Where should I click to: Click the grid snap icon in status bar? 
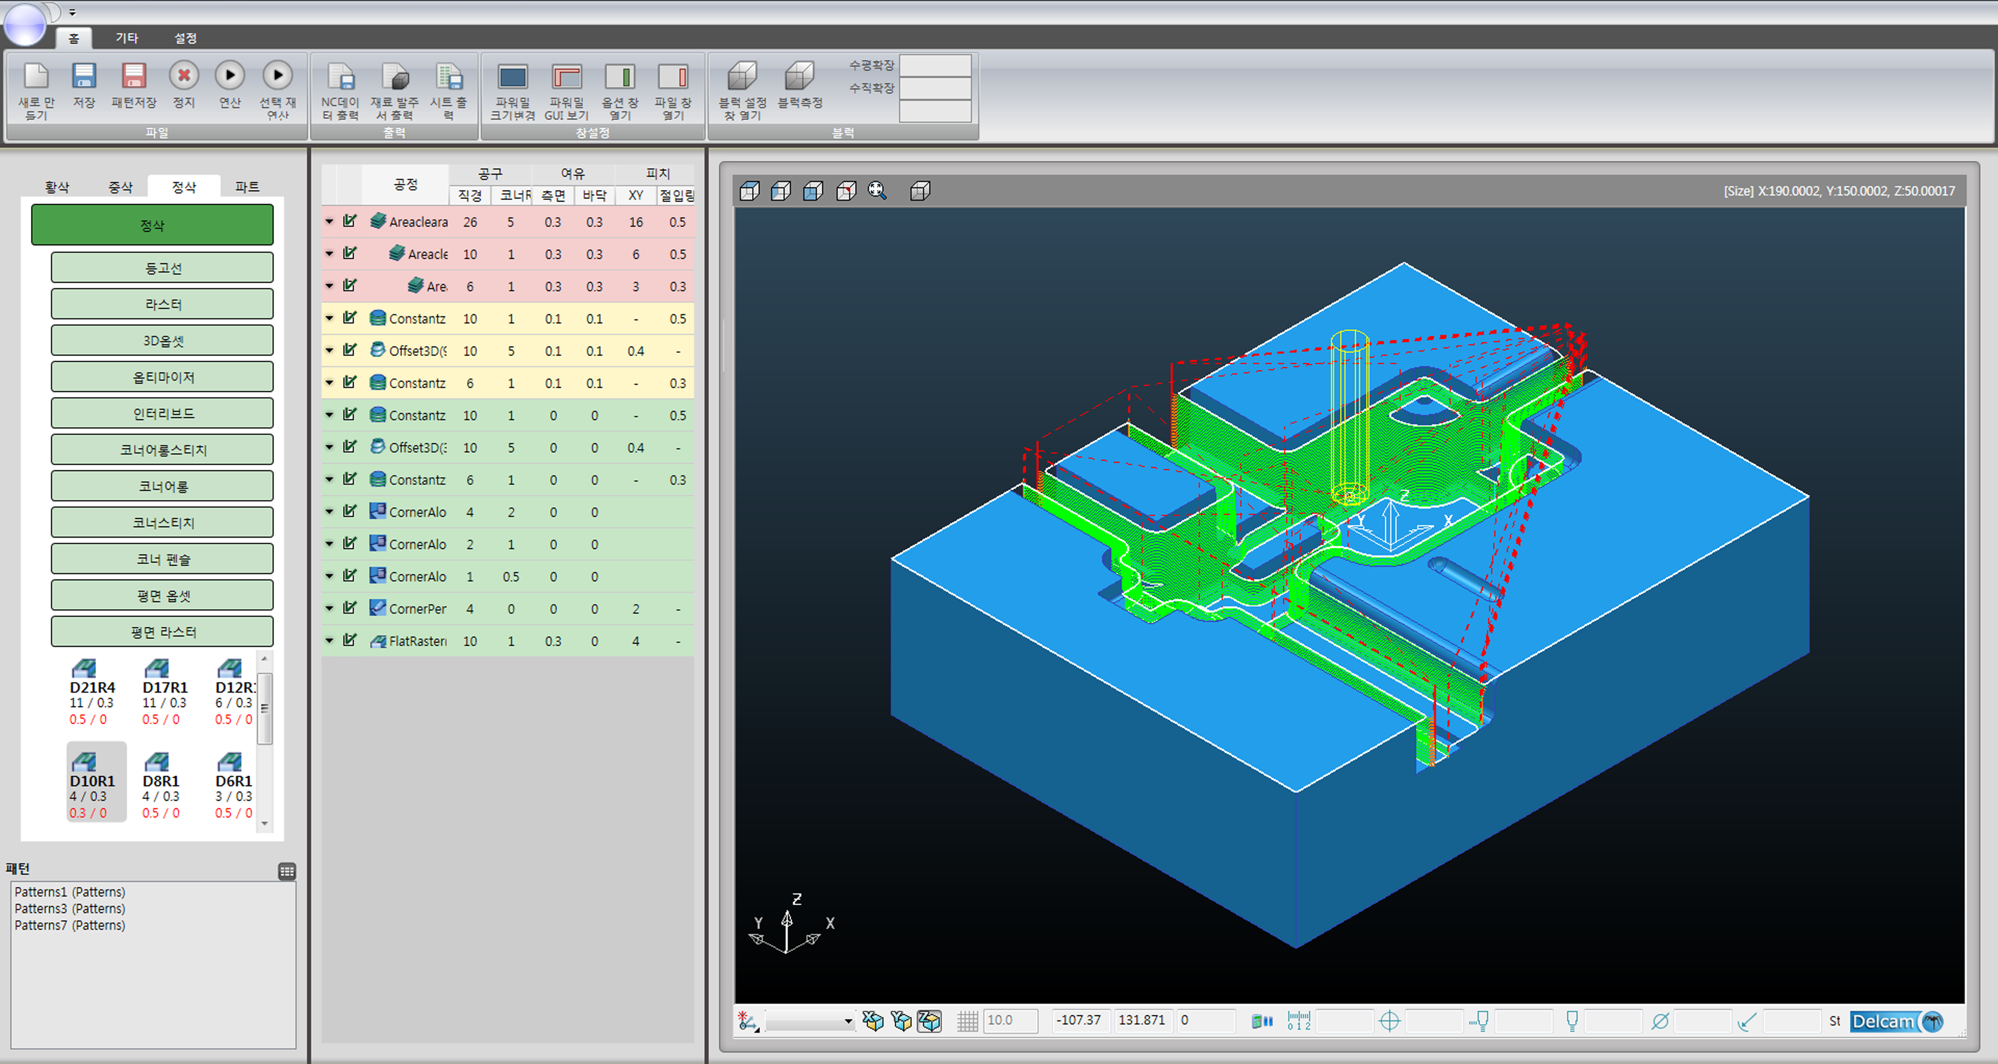pyautogui.click(x=967, y=1021)
